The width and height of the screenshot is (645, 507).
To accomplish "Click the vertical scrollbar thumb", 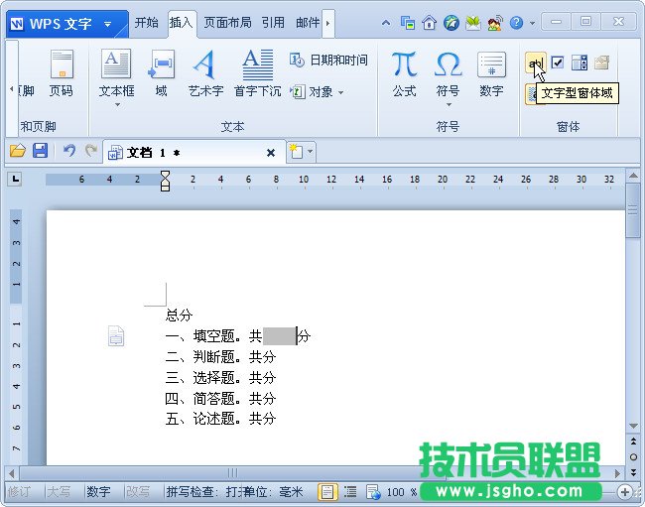I will click(633, 209).
